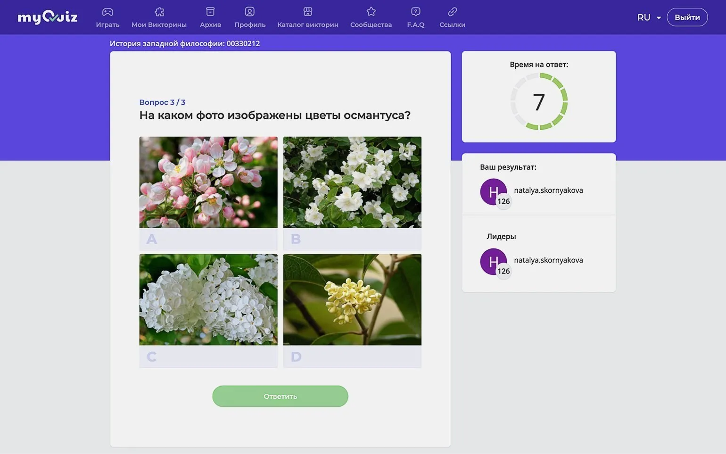Submit answer with Ответить button
The height and width of the screenshot is (454, 726).
280,396
